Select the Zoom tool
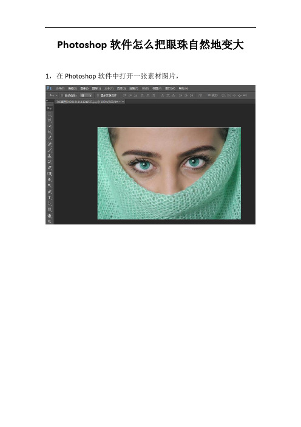 click(49, 221)
